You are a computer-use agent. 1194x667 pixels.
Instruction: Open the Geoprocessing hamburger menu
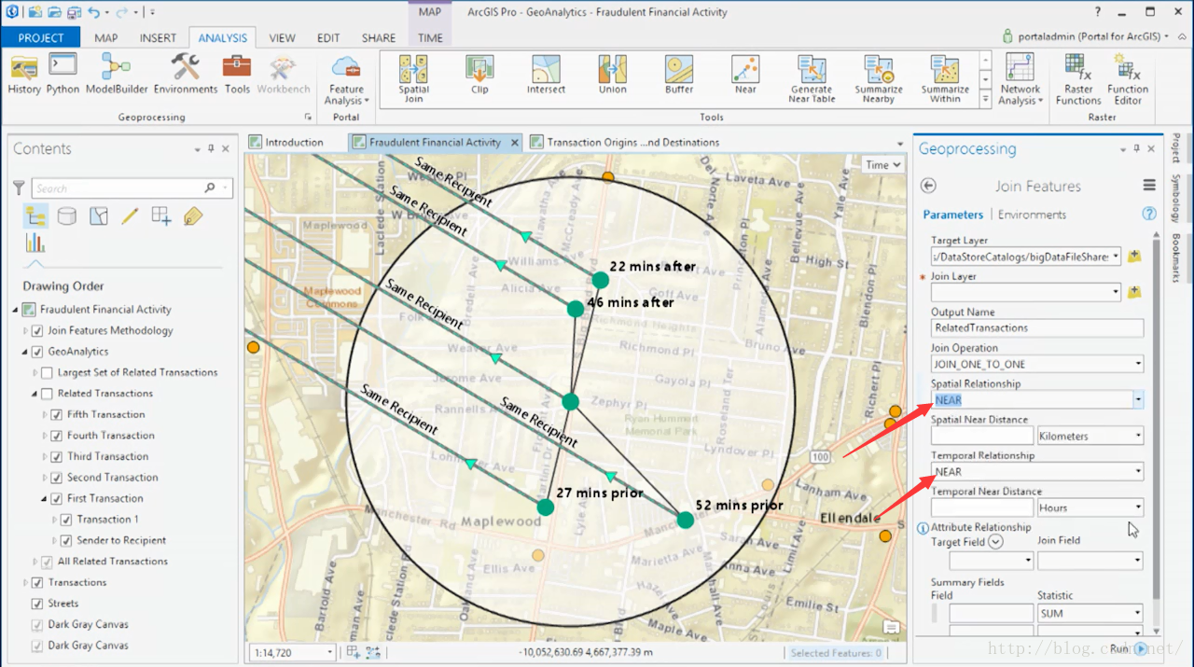1149,186
